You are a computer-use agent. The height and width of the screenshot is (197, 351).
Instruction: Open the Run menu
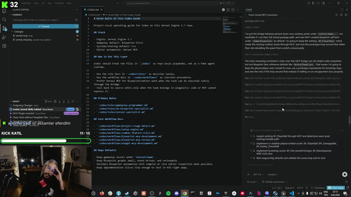[x=50, y=3]
